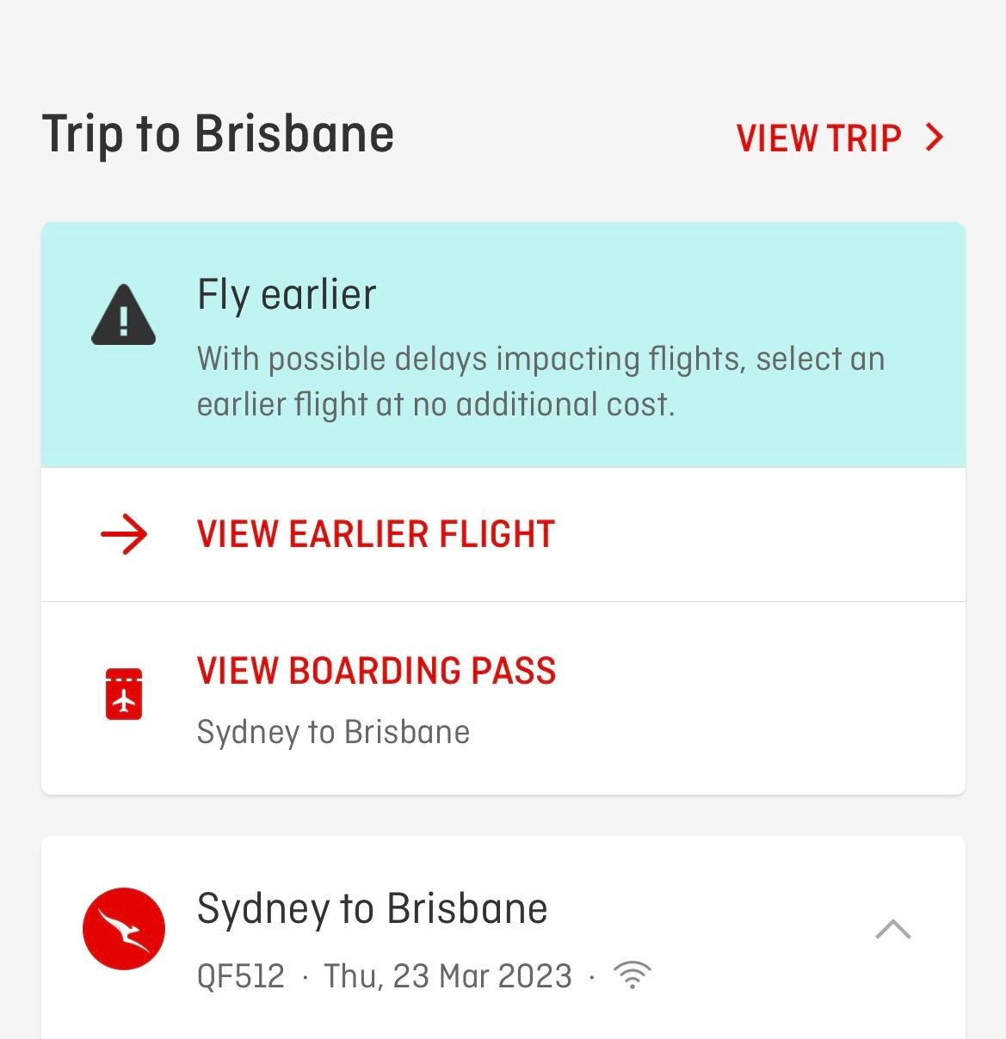Viewport: 1006px width, 1039px height.
Task: Click the red arrow icon
Action: pyautogui.click(x=124, y=534)
